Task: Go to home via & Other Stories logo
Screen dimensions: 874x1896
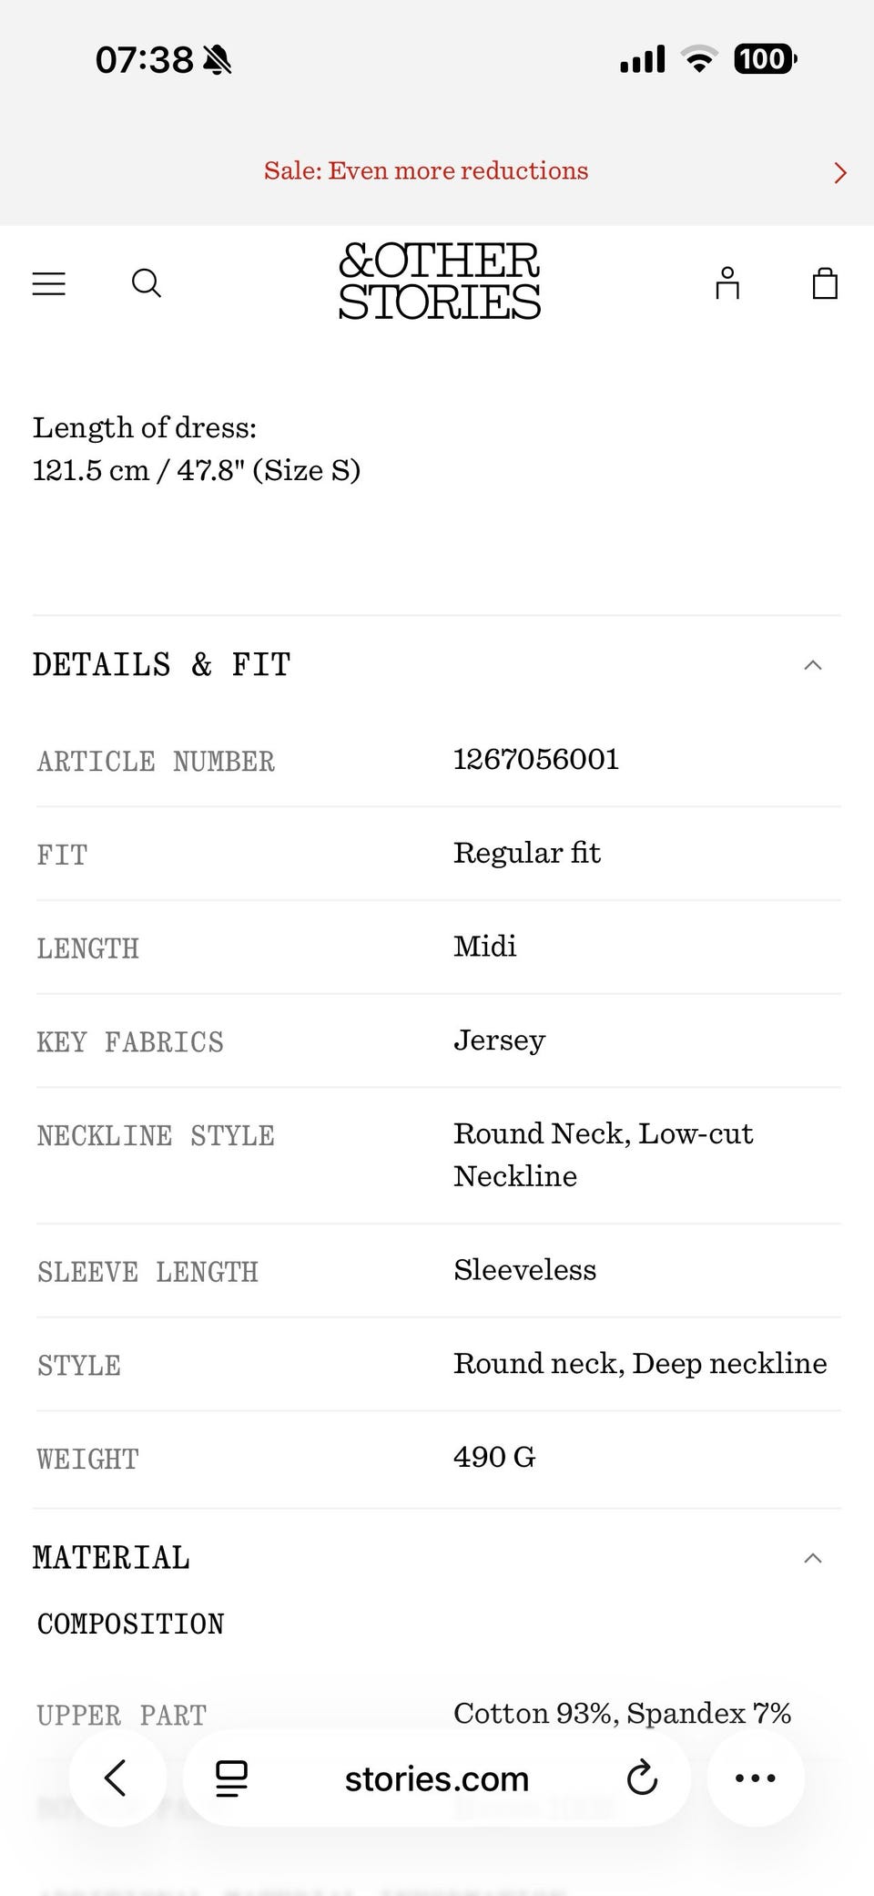Action: (x=439, y=282)
